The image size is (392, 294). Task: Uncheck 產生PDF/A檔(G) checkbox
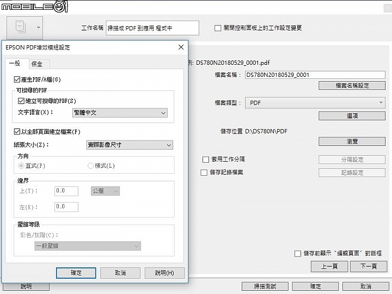17,79
